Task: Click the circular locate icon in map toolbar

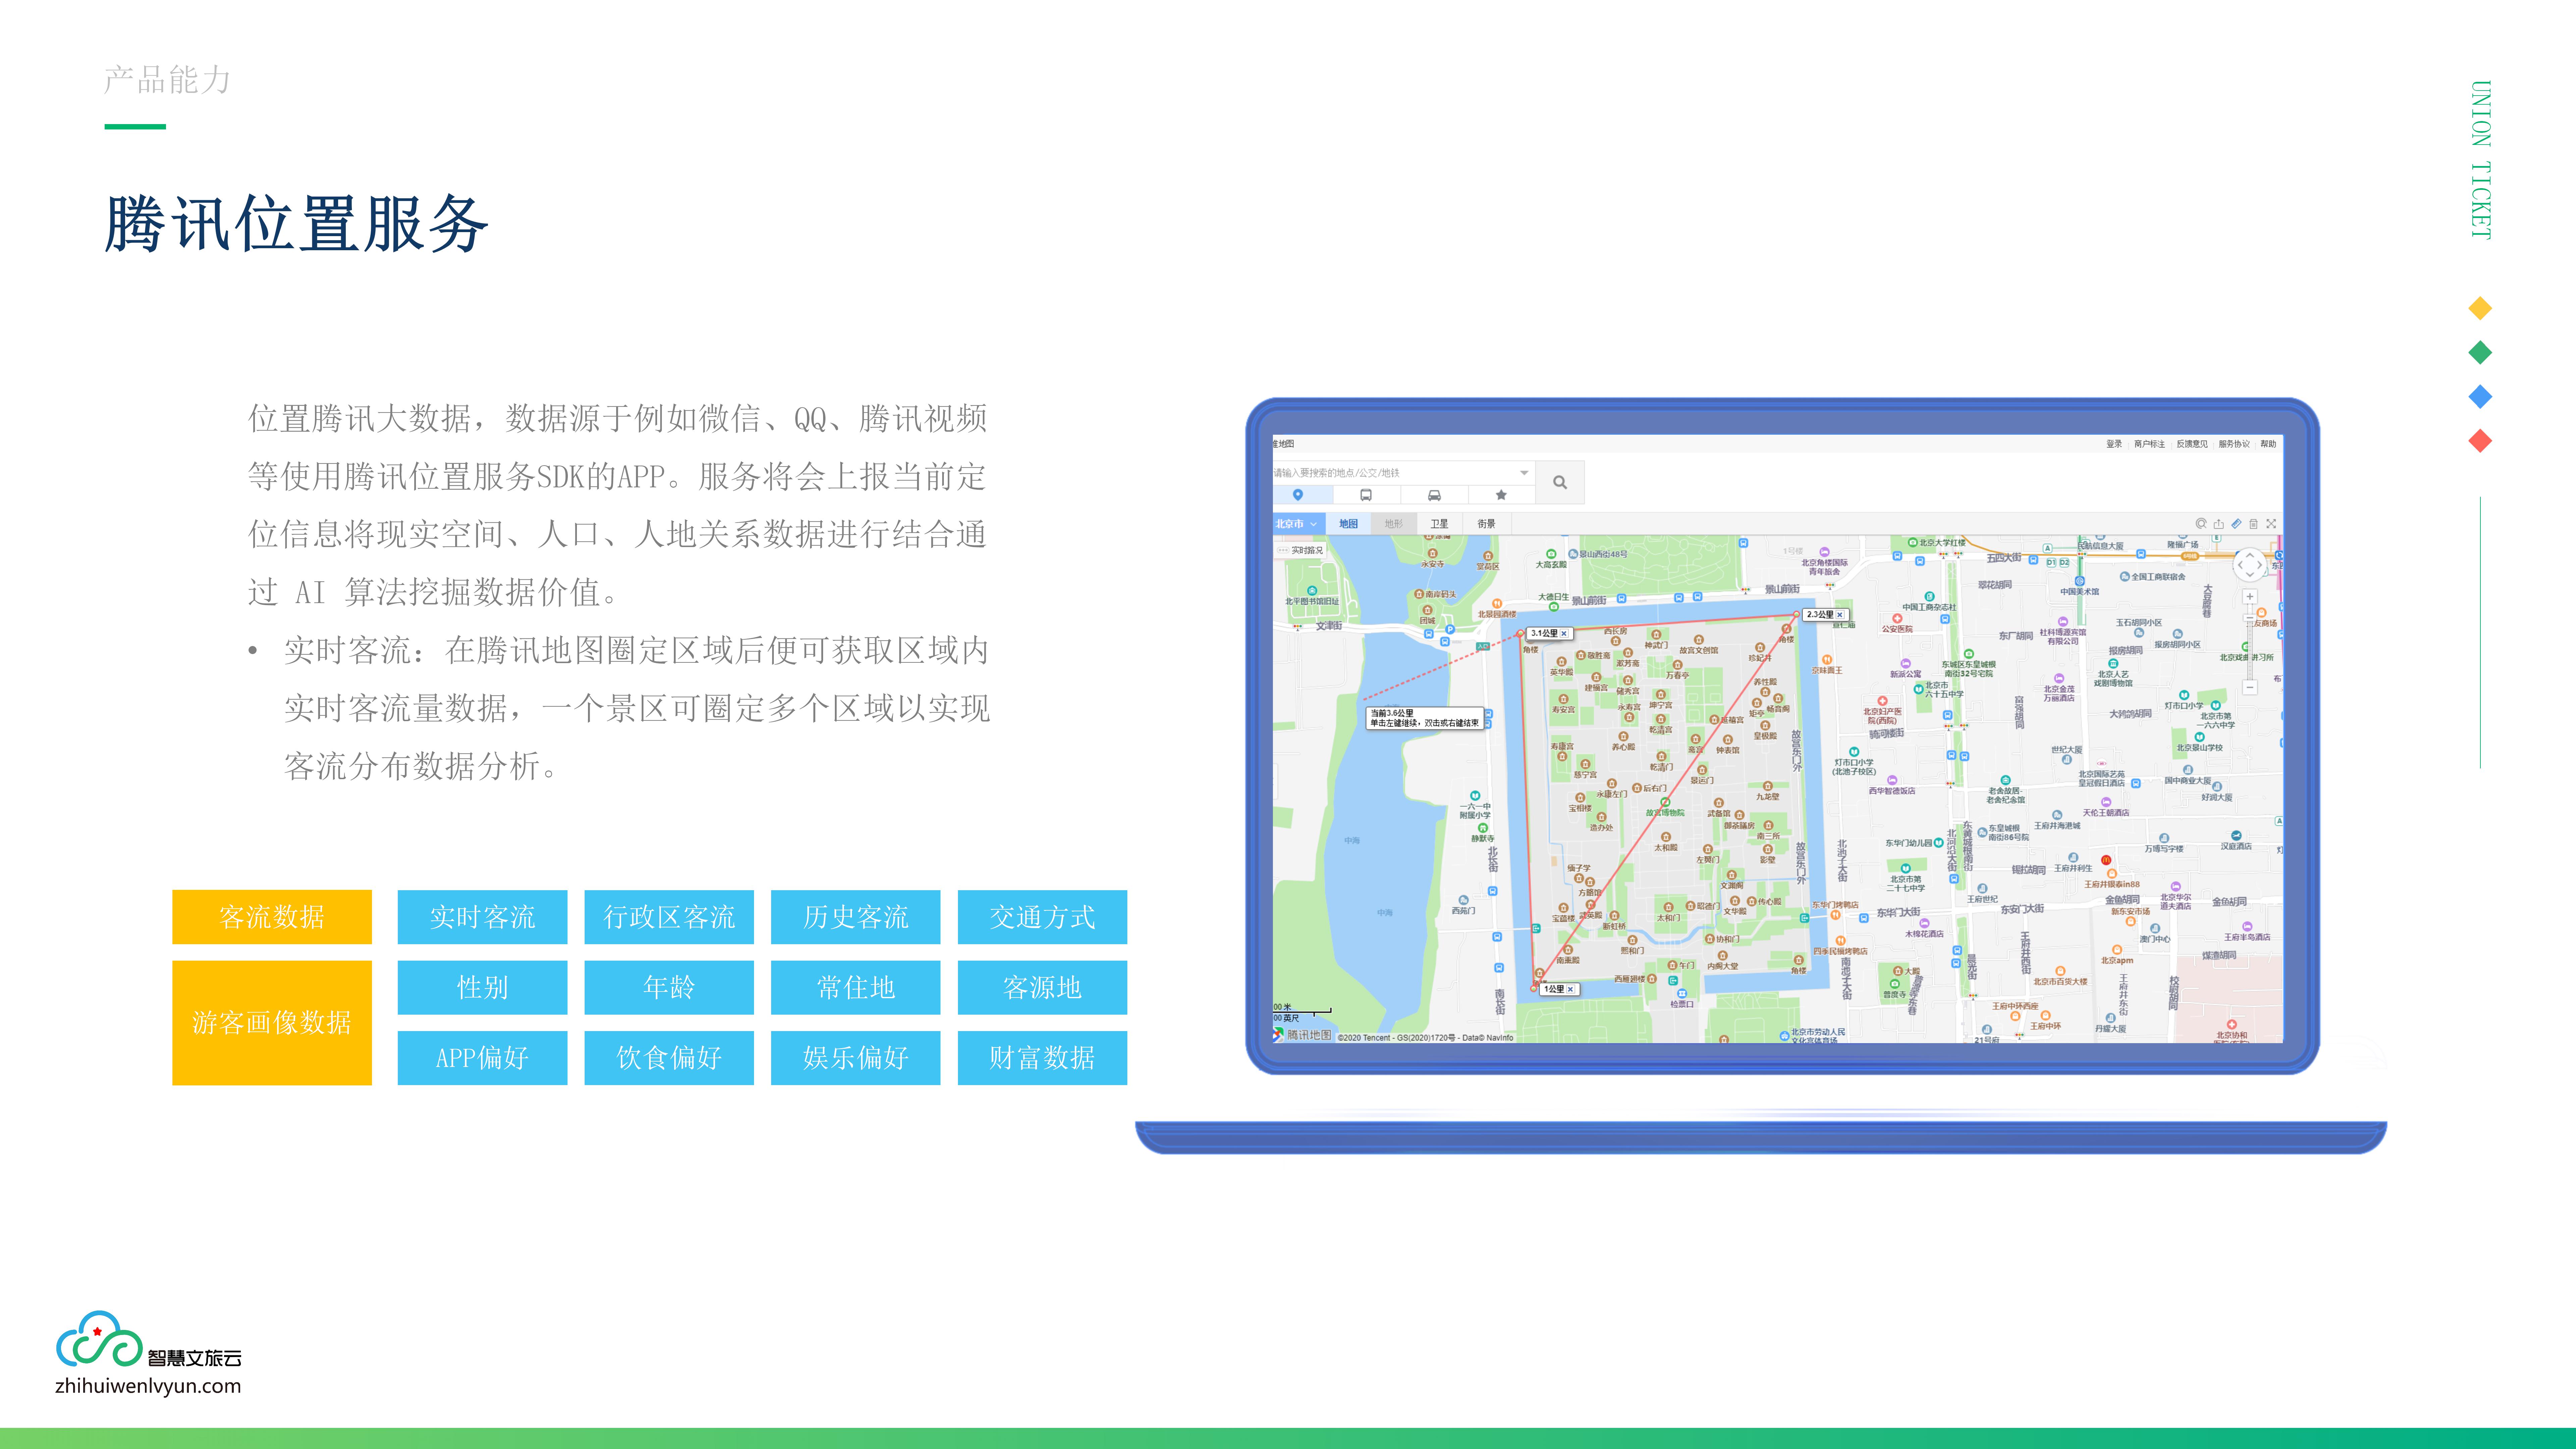Action: (2201, 524)
